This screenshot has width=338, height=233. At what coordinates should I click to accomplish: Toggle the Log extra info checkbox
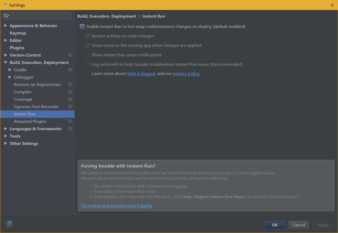(88, 64)
